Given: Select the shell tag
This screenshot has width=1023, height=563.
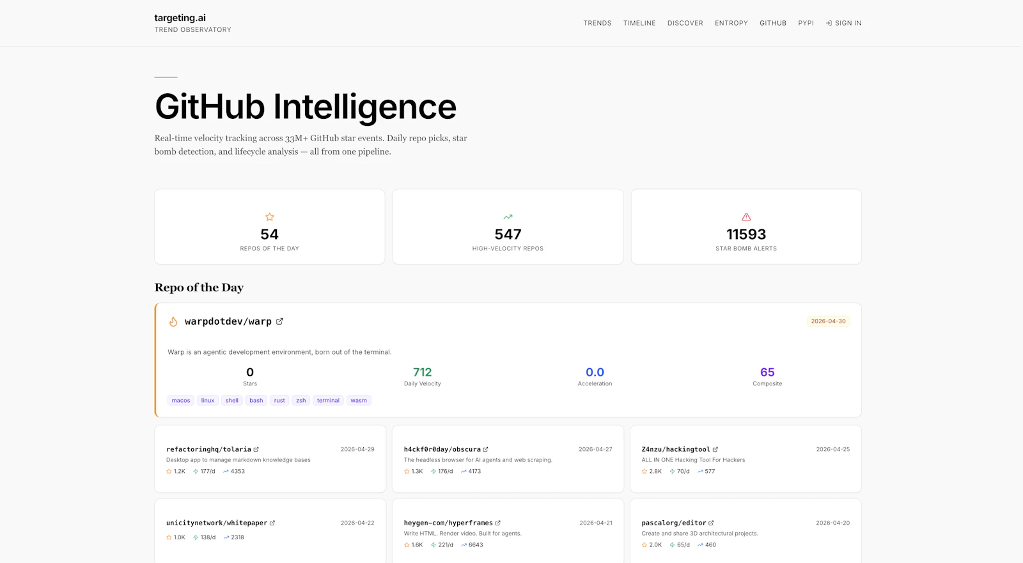Looking at the screenshot, I should click(232, 401).
